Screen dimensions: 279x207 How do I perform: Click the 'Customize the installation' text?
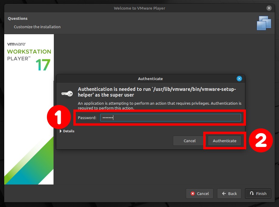pyautogui.click(x=37, y=27)
